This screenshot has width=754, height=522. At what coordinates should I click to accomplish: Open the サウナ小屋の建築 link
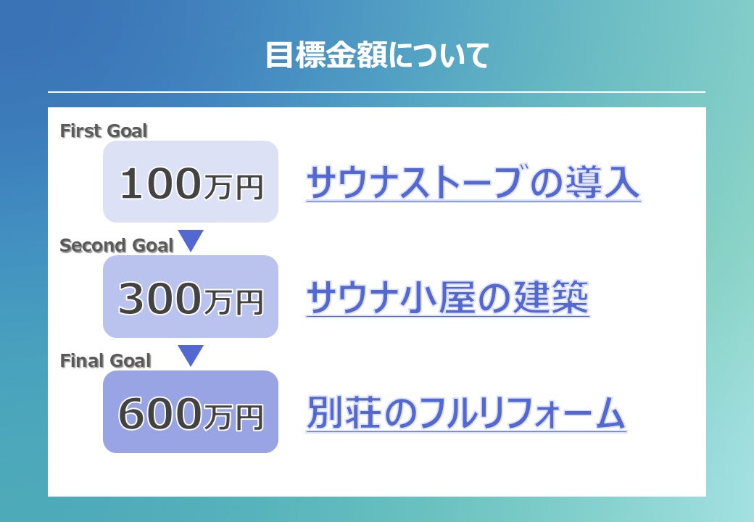click(x=447, y=297)
